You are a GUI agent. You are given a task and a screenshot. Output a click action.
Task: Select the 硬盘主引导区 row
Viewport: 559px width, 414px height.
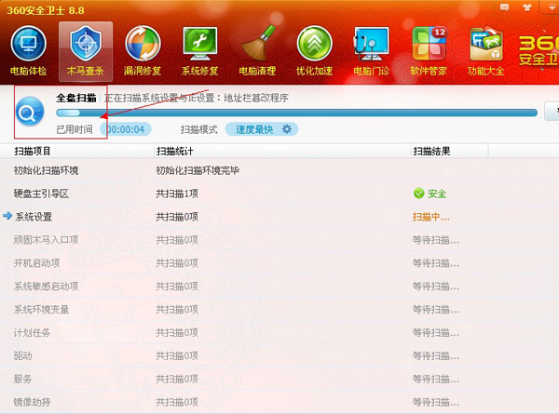279,194
